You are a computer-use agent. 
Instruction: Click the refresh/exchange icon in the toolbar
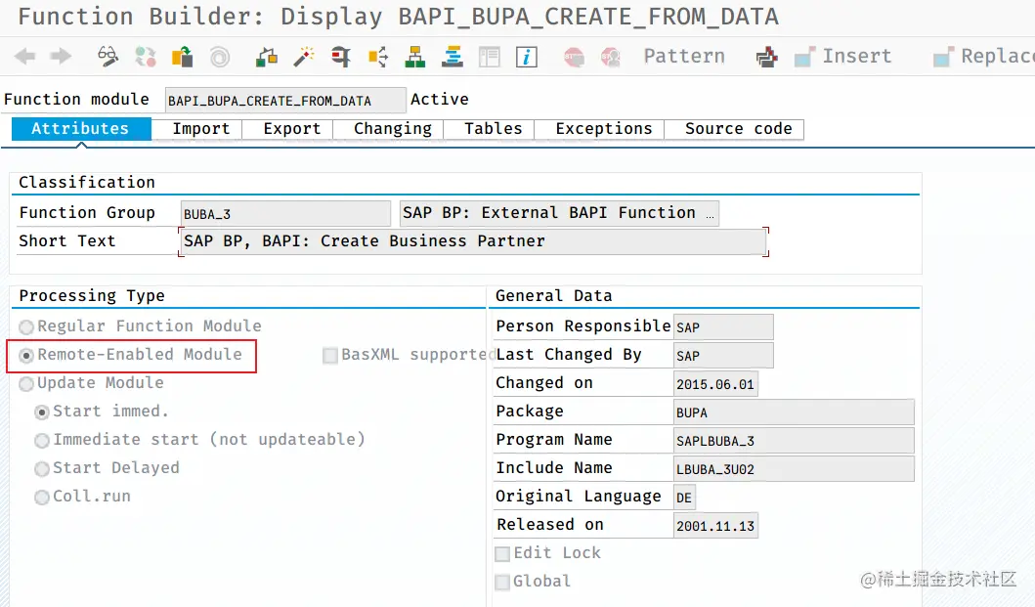coord(146,56)
